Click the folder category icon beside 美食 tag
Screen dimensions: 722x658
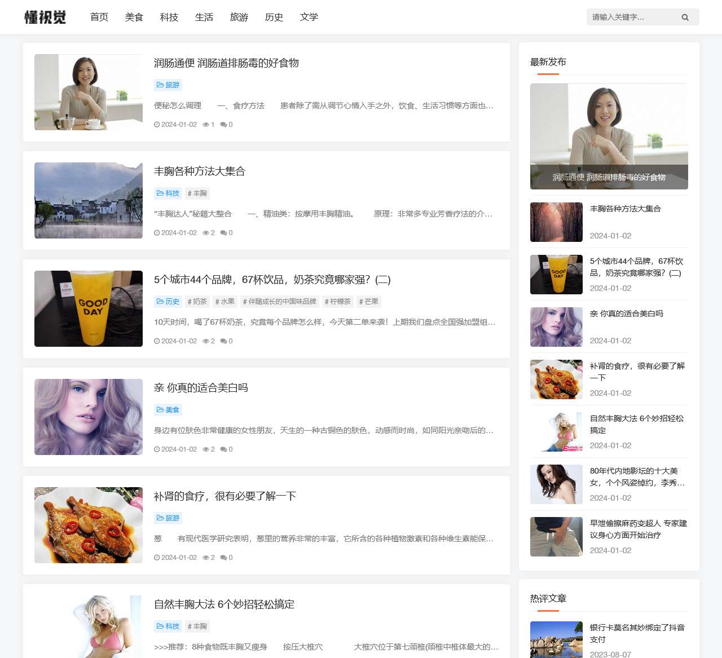pyautogui.click(x=160, y=410)
